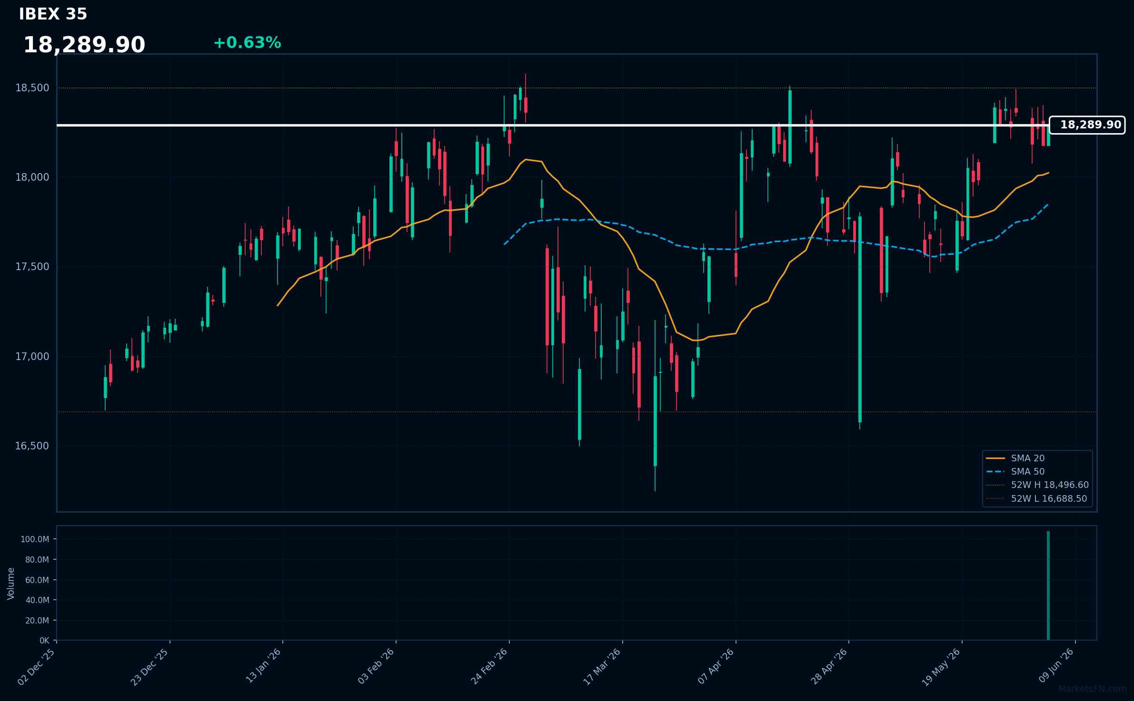Click the 23 Dec '25 date label

(x=149, y=666)
